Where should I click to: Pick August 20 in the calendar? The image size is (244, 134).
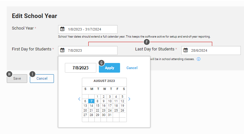pos(85,110)
